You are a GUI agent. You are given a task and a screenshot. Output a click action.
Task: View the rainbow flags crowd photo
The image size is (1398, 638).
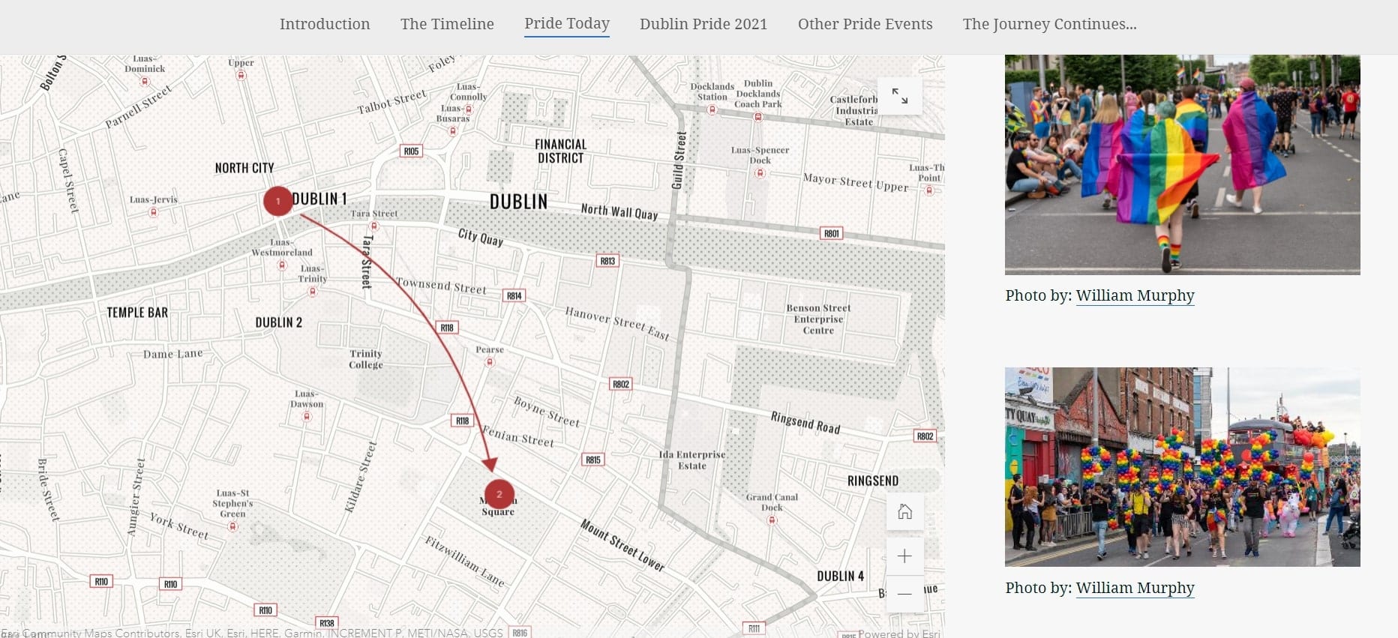point(1183,165)
